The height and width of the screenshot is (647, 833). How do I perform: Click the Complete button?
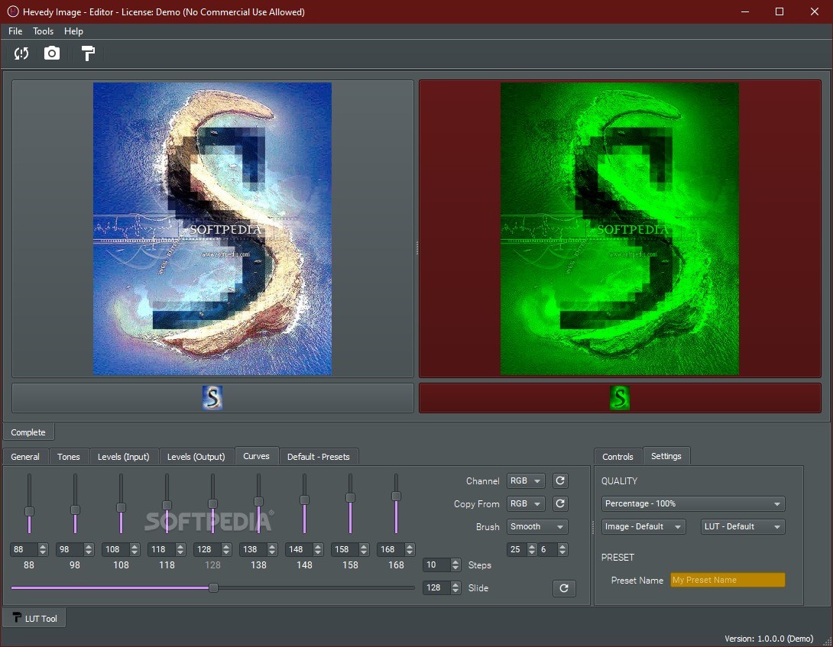click(28, 432)
